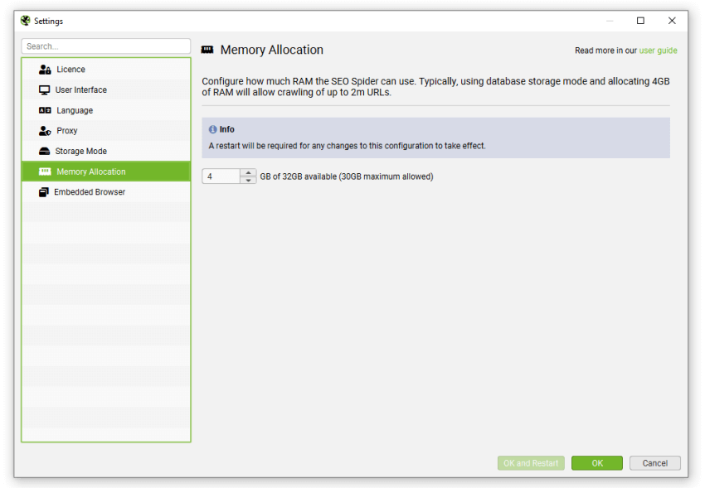Image resolution: width=705 pixels, height=488 pixels.
Task: Click the Search field above the sidebar
Action: coord(105,46)
